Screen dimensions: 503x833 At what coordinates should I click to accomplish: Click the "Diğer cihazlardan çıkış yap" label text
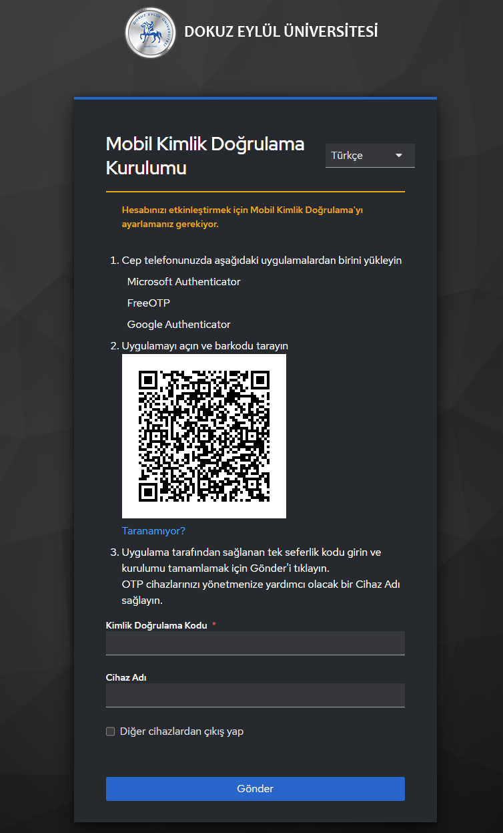point(181,731)
